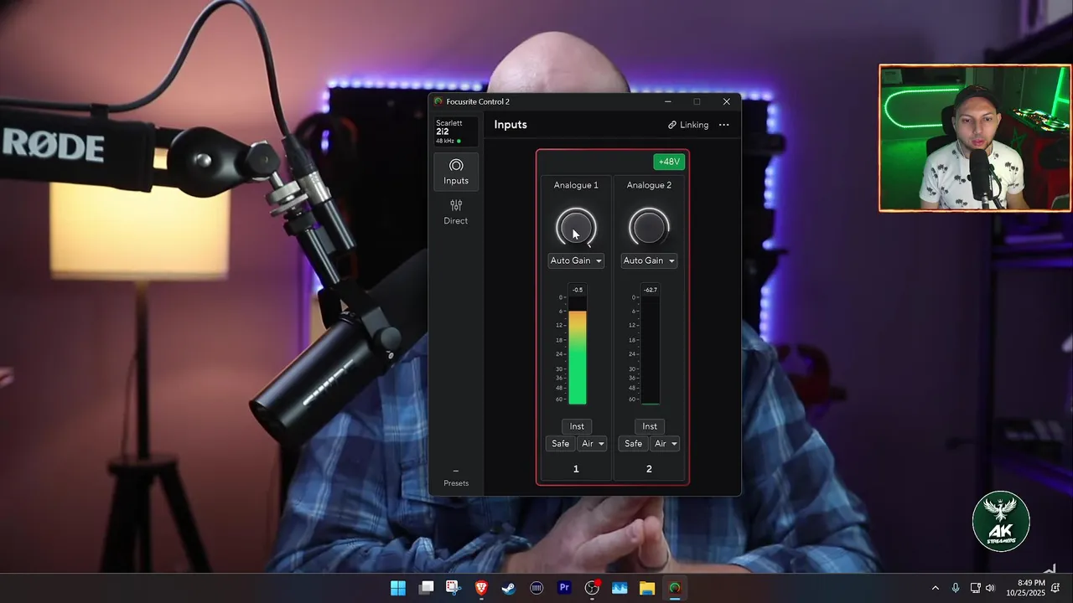Open the Inputs page in the sidebar
1073x603 pixels.
point(456,172)
